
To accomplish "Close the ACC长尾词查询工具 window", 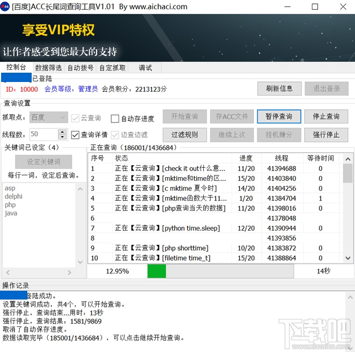I will (x=343, y=7).
